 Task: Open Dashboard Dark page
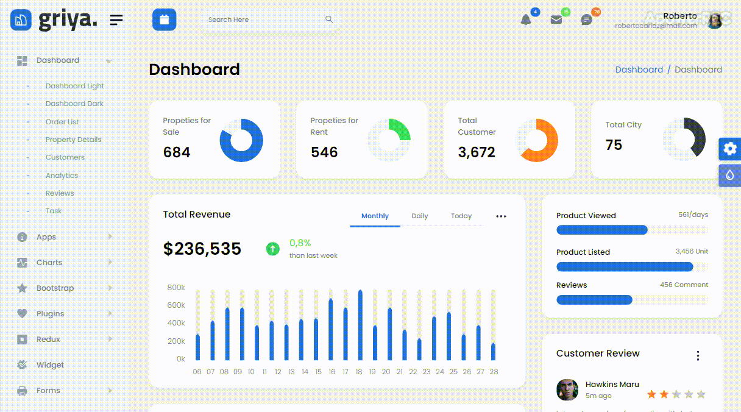click(74, 104)
